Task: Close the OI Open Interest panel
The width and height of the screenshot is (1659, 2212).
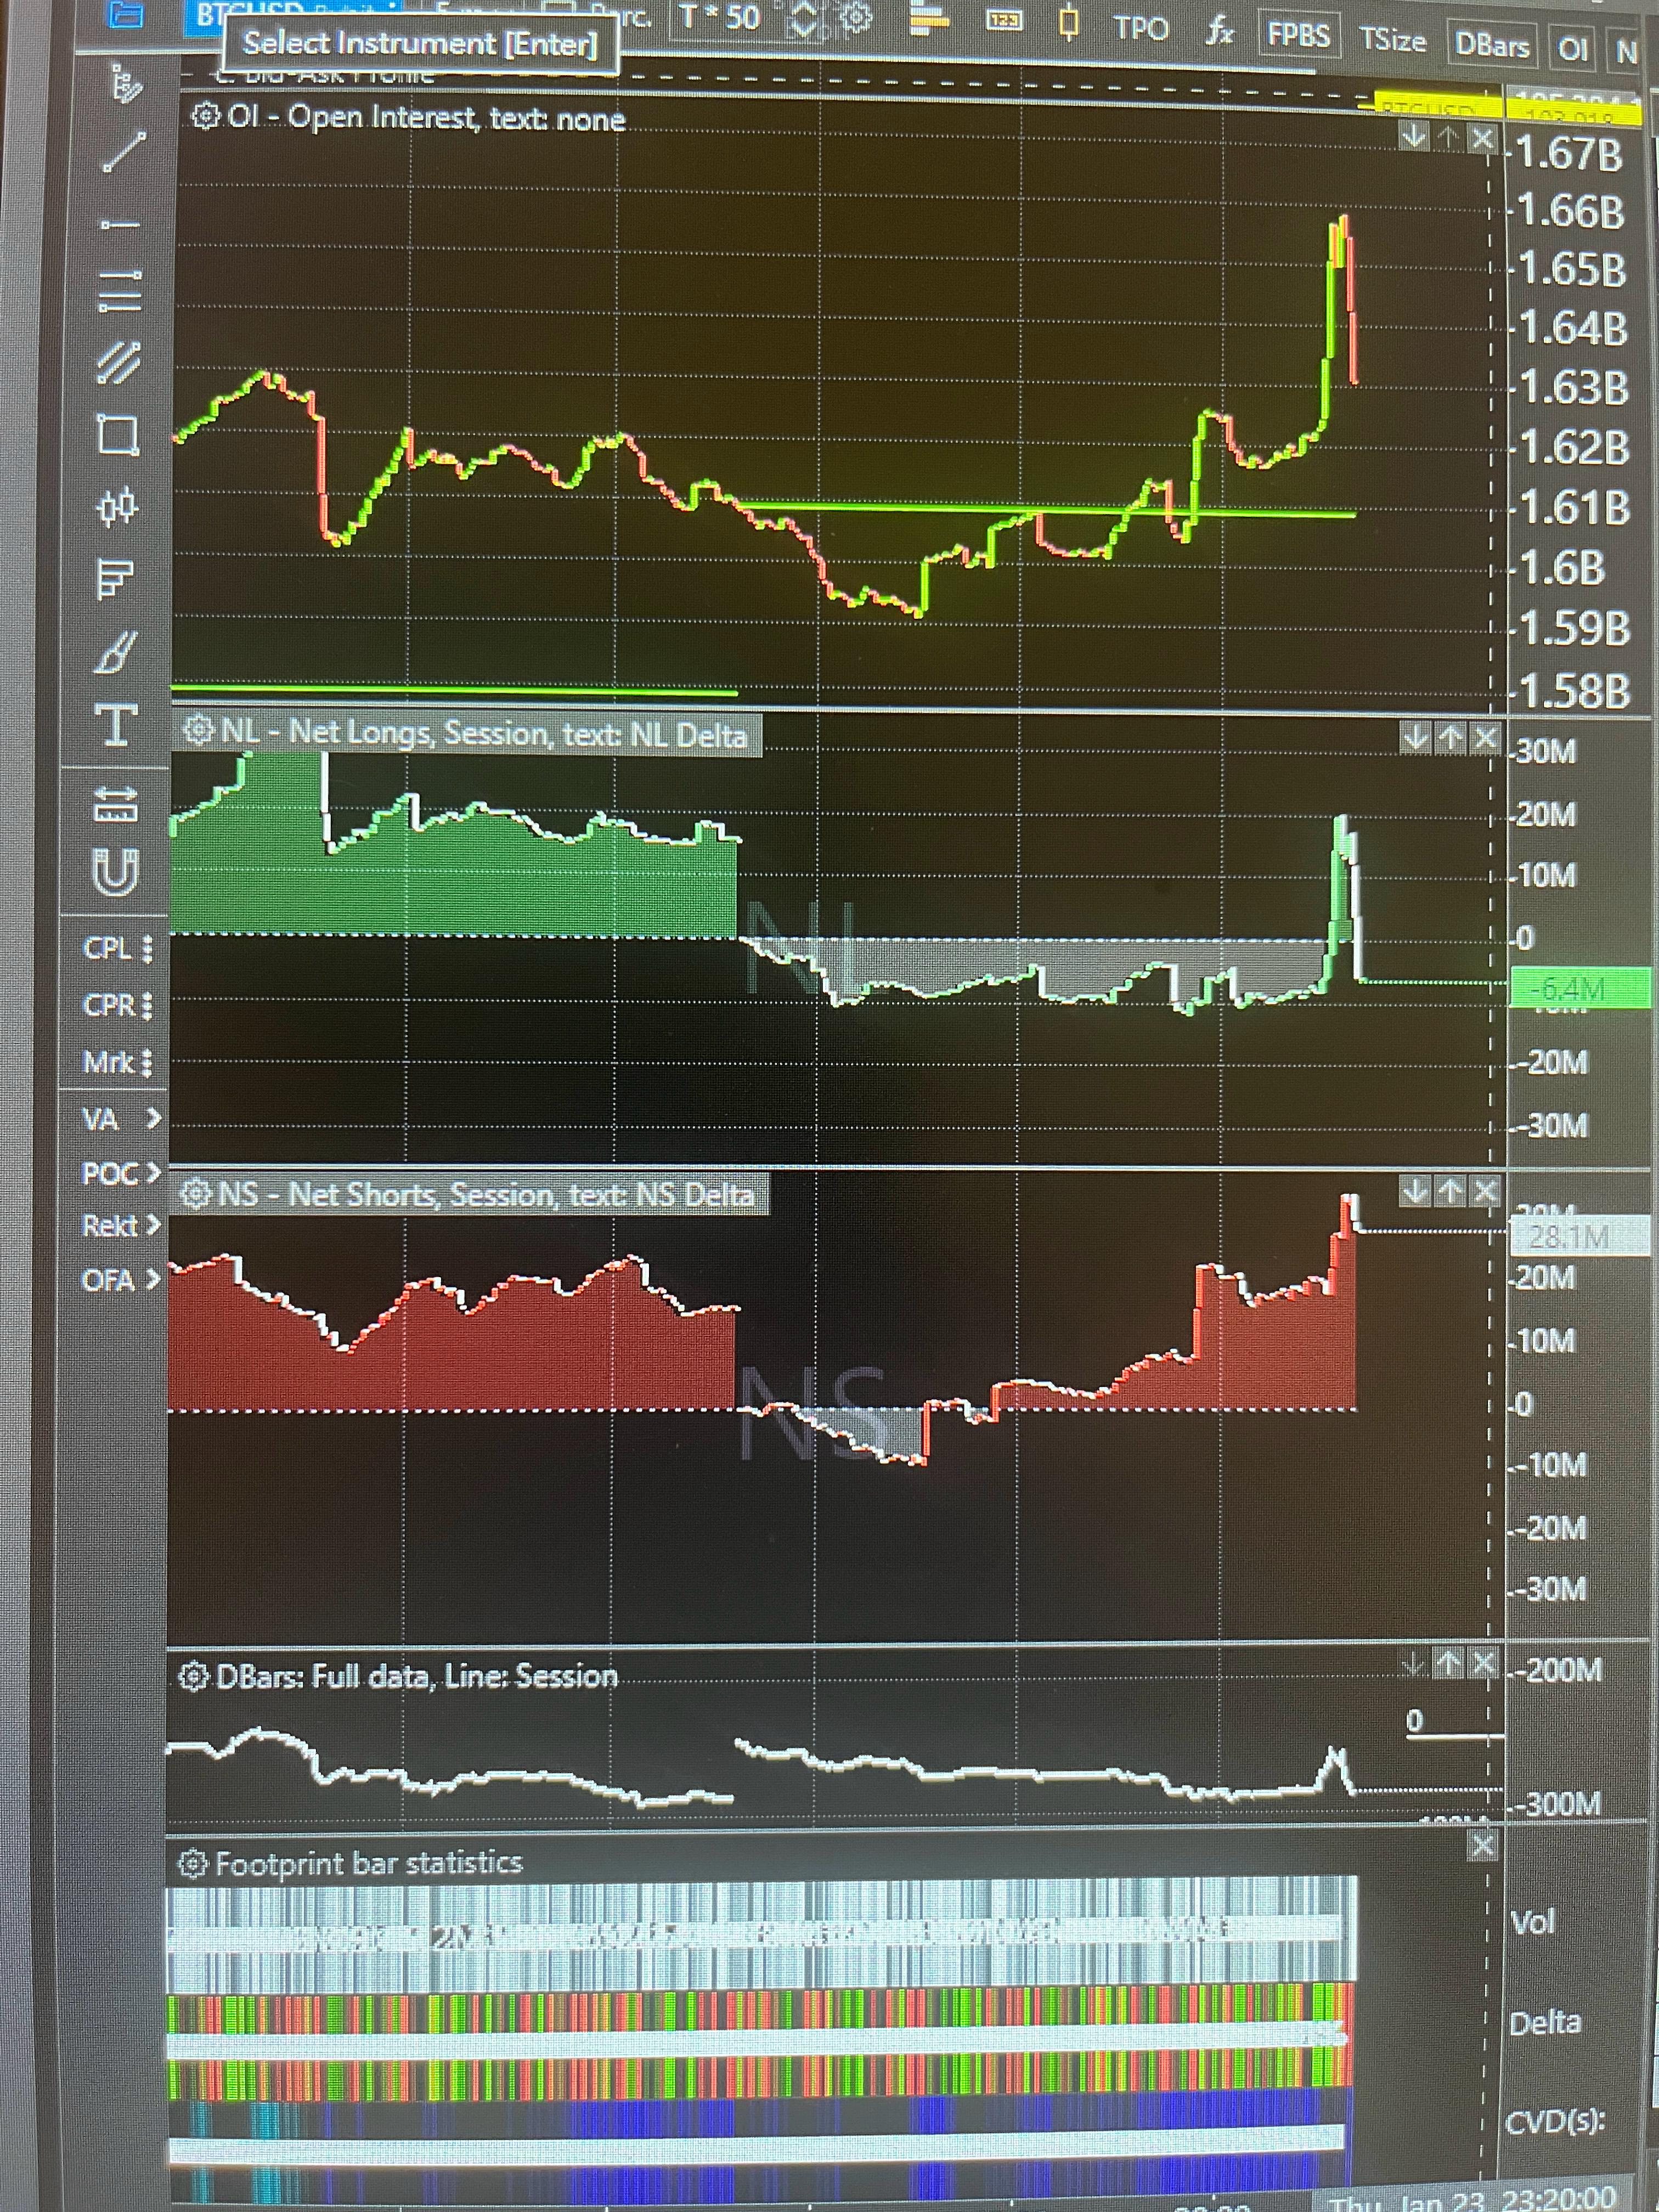Action: (1481, 138)
